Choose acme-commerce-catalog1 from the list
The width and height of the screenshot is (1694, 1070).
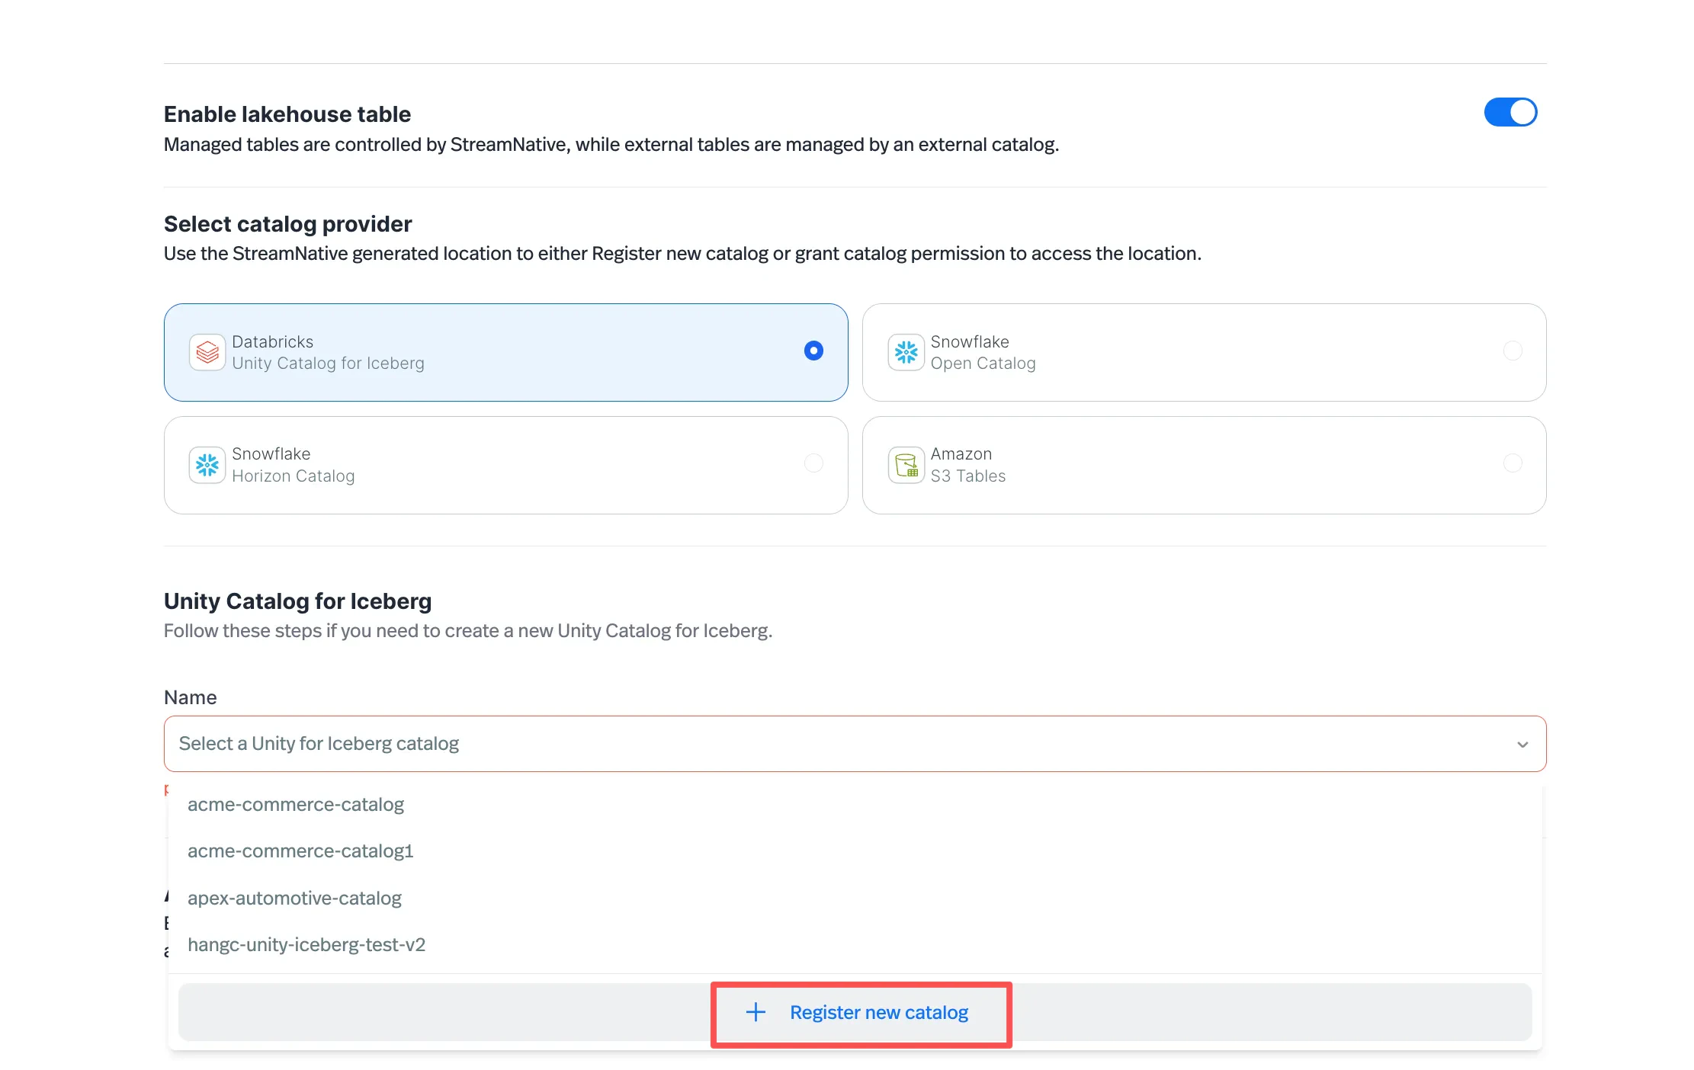coord(855,851)
